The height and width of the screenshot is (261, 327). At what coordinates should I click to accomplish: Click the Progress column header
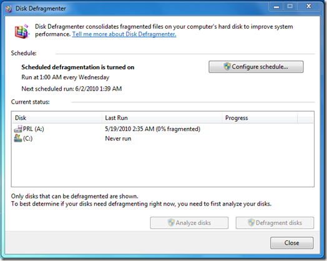pyautogui.click(x=260, y=118)
